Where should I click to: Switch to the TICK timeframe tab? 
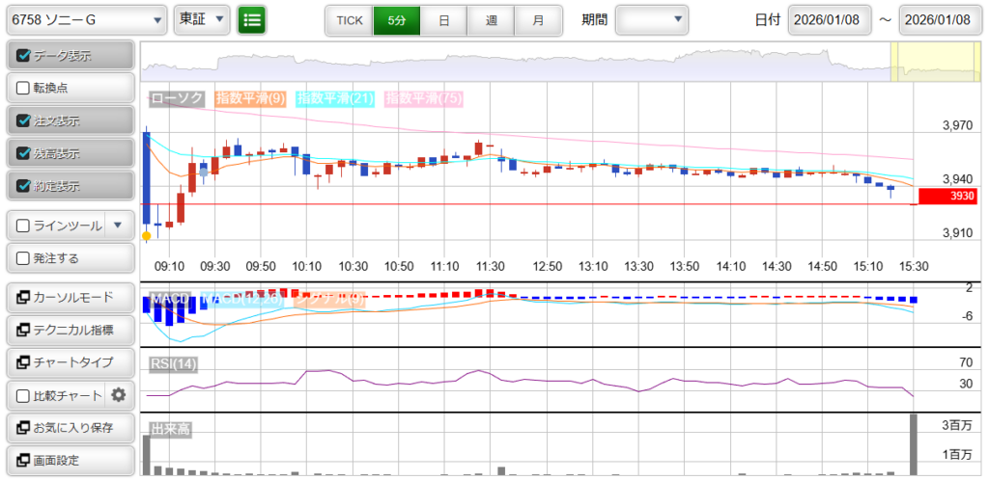349,19
